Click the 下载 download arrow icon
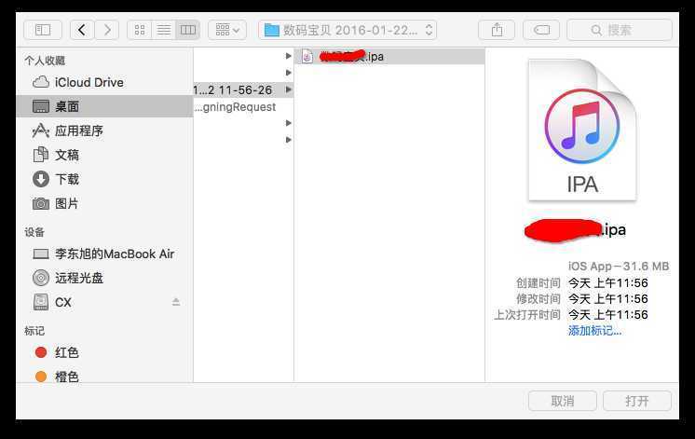 pos(41,179)
